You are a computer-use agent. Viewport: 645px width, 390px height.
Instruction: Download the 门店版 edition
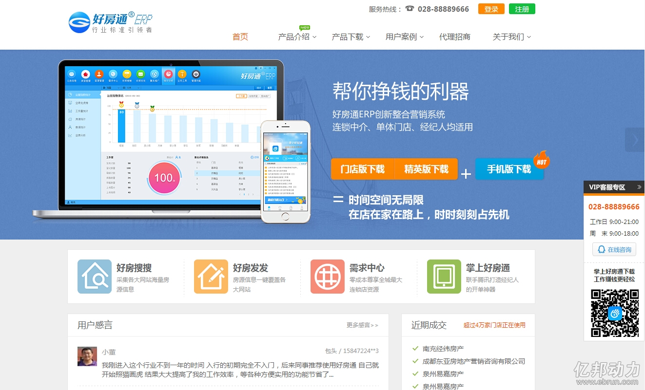[362, 169]
